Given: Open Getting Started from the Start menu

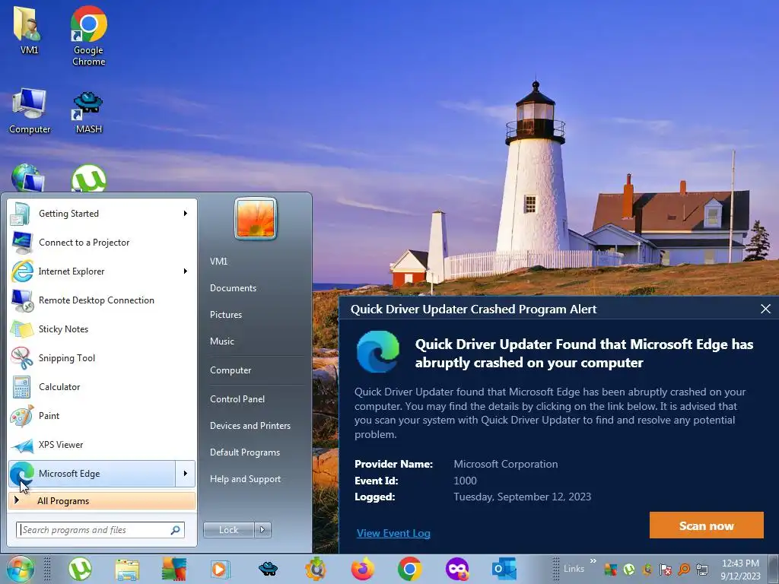Looking at the screenshot, I should 103,214.
